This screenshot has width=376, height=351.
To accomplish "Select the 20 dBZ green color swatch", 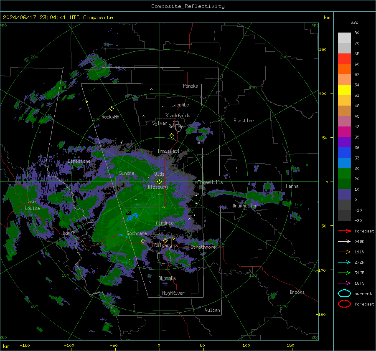I will tap(344, 174).
